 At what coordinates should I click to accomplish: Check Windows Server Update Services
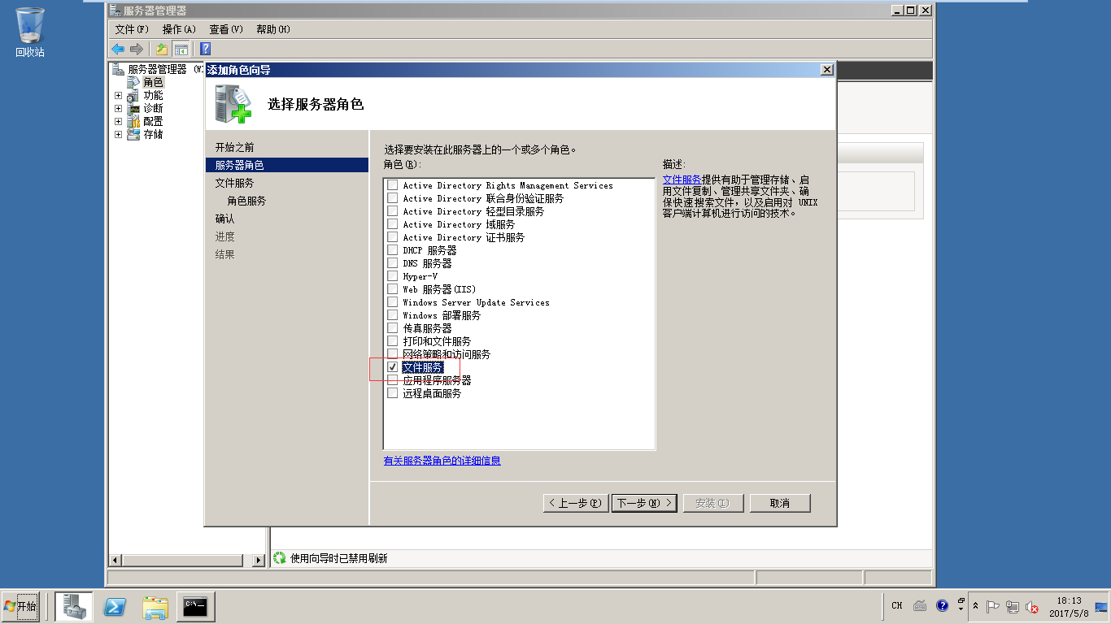click(x=393, y=302)
